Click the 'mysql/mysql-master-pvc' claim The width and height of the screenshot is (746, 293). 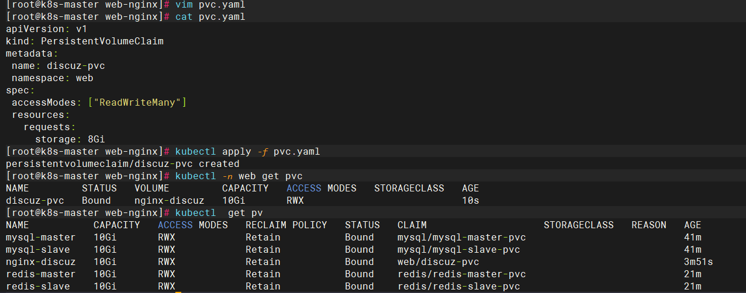pos(462,238)
